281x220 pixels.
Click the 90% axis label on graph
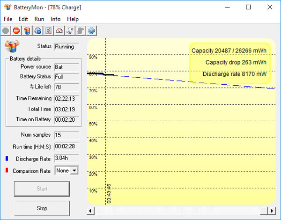tap(93, 57)
